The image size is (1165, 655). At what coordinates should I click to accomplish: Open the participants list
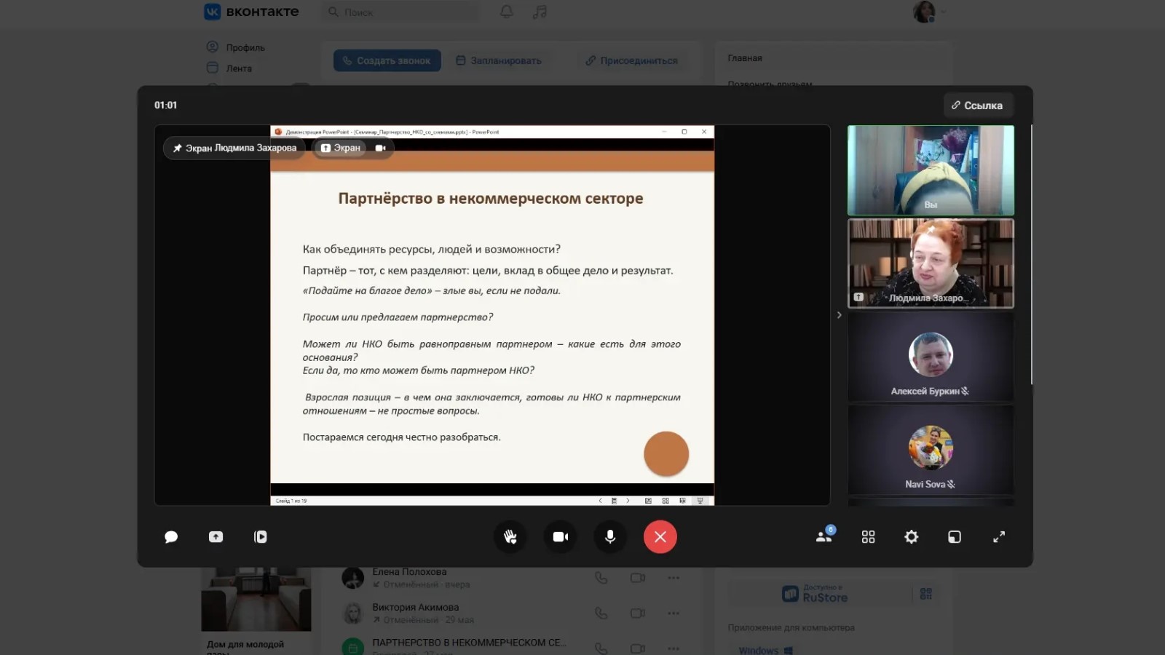click(x=825, y=536)
